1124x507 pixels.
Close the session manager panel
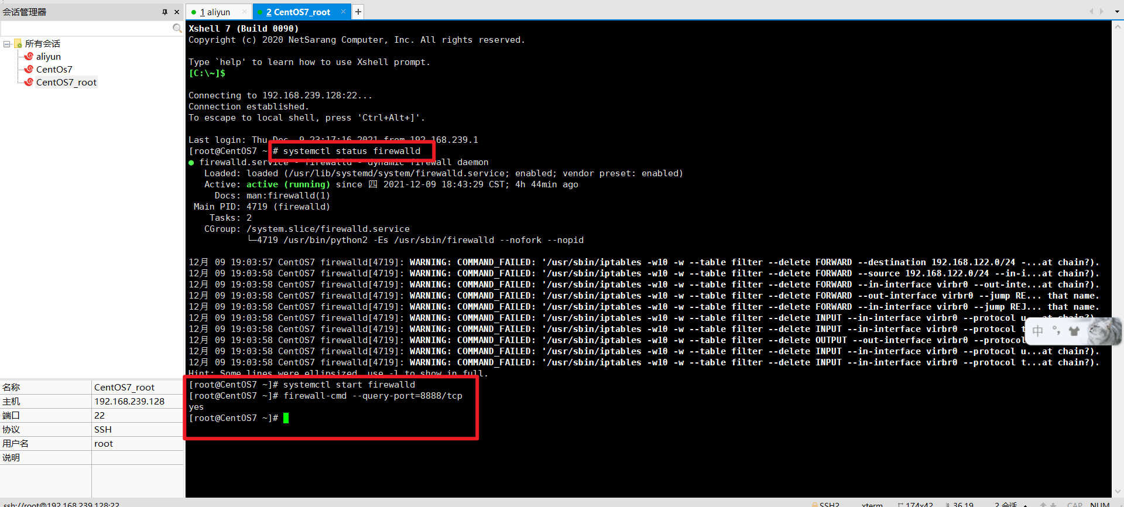177,12
